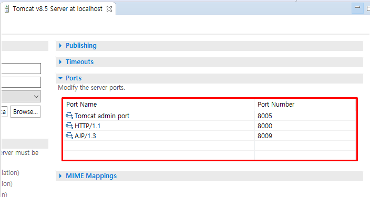The height and width of the screenshot is (197, 370).
Task: Collapse the Ports section arrow
Action: point(60,78)
